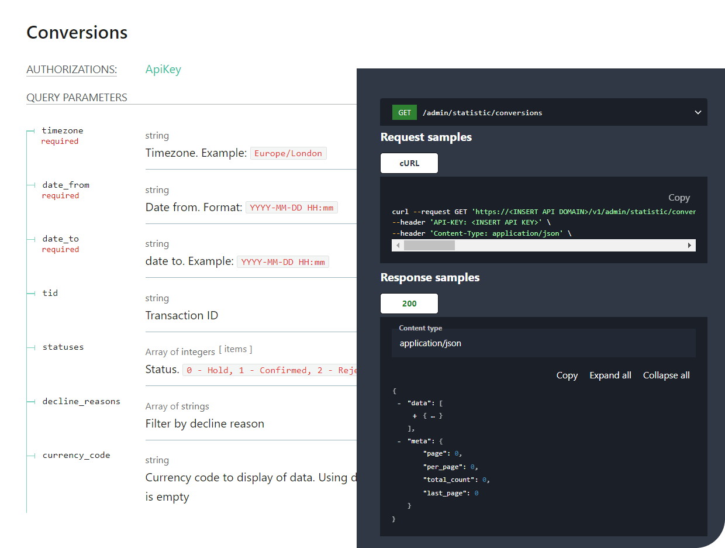This screenshot has height=548, width=725.
Task: Click the AUTHORIZATIONS label
Action: [71, 70]
